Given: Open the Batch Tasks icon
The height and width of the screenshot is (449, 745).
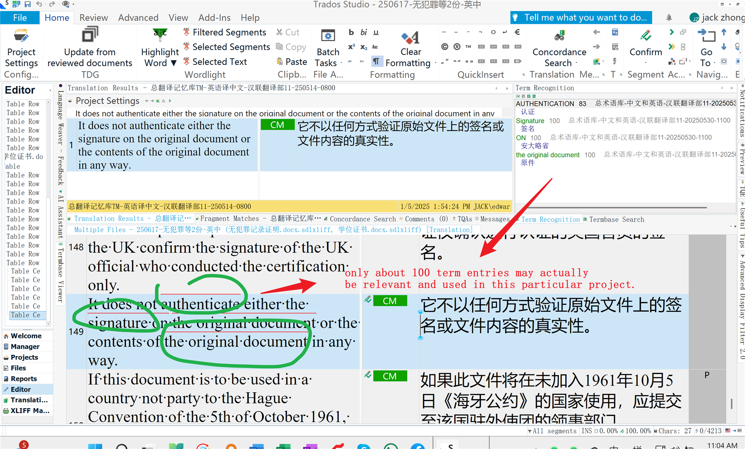Looking at the screenshot, I should pos(328,36).
